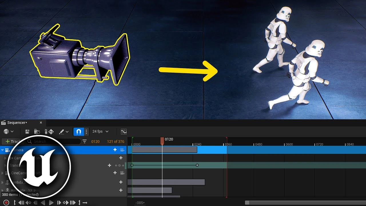Viewport: 366px width, 206px height.
Task: Expand the Transform track triangle
Action: pyautogui.click(x=5, y=165)
